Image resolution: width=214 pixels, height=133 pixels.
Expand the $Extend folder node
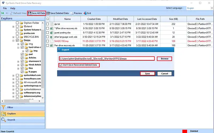click(13, 27)
